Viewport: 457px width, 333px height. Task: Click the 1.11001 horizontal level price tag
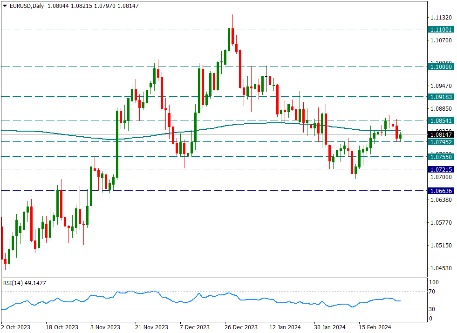[x=441, y=29]
